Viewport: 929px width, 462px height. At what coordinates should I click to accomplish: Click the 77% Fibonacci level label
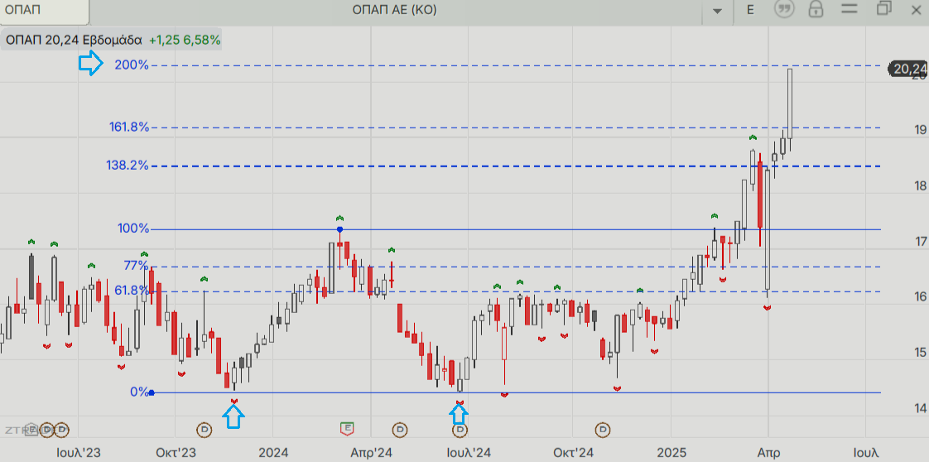(x=137, y=265)
